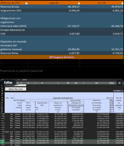Select column D header
The image size is (124, 146).
tap(18, 83)
